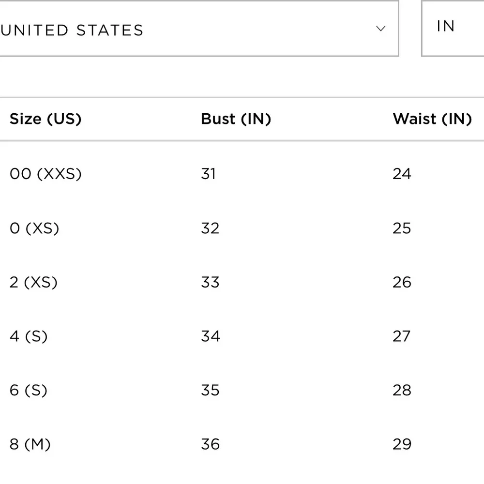Open the United States country dropdown

[x=199, y=29]
